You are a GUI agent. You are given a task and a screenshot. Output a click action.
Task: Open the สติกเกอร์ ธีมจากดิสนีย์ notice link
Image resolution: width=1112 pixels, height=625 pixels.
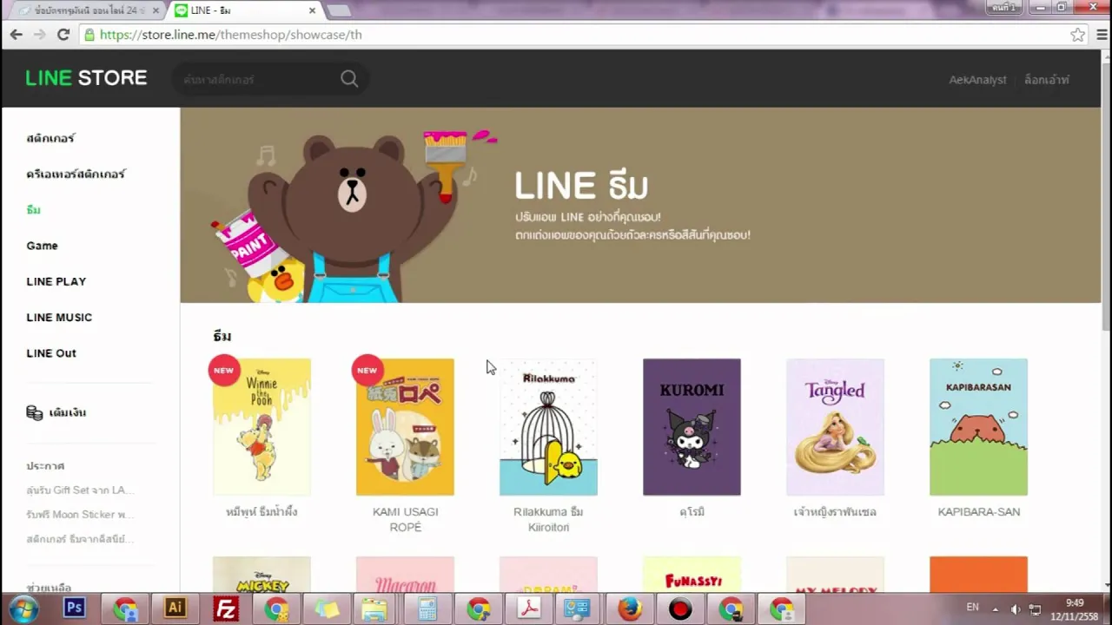[80, 538]
